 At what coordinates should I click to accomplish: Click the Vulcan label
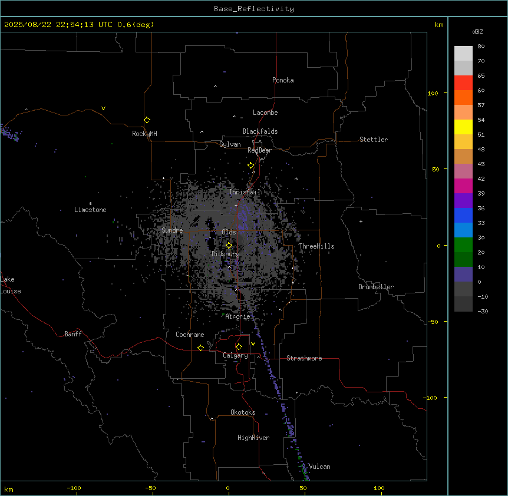(x=320, y=467)
